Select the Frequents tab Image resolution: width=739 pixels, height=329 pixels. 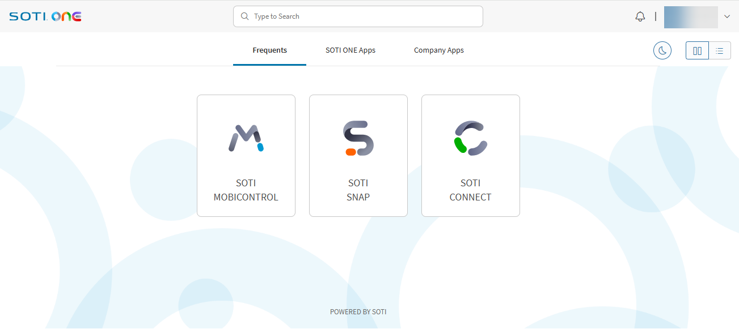pyautogui.click(x=269, y=50)
